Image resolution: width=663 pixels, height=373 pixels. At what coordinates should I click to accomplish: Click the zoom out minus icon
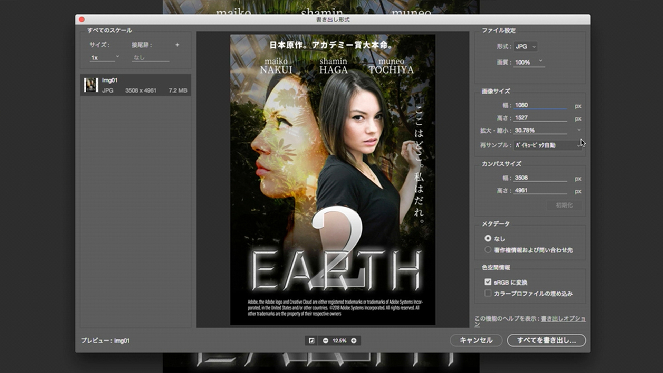[325, 341]
